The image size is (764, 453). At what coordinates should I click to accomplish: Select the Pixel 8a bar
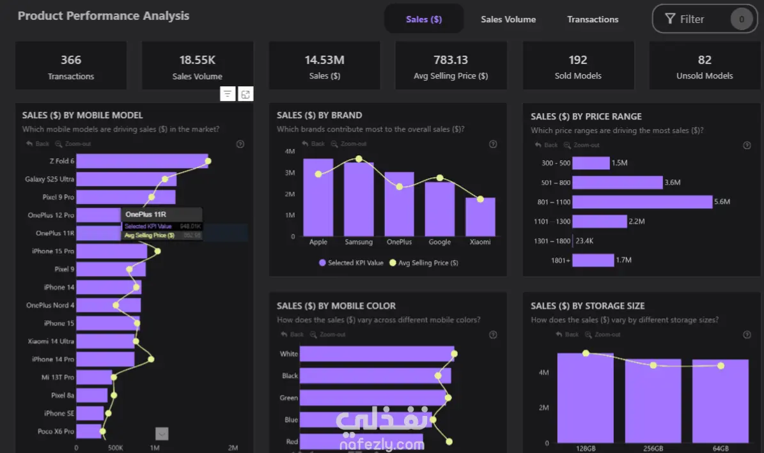coord(92,395)
